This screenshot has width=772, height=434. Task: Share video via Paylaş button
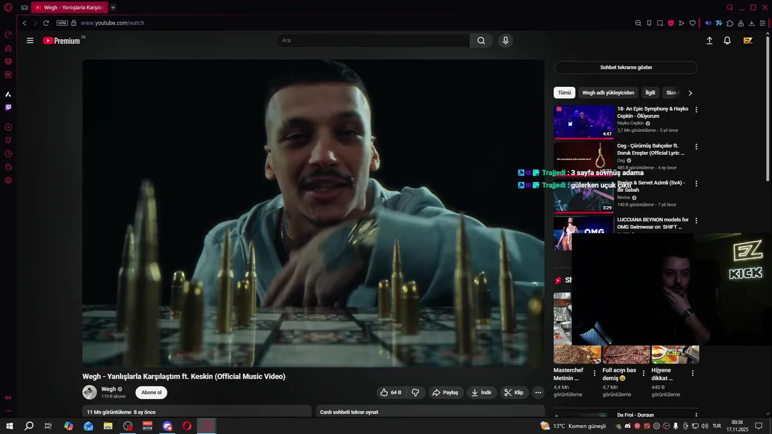(445, 392)
